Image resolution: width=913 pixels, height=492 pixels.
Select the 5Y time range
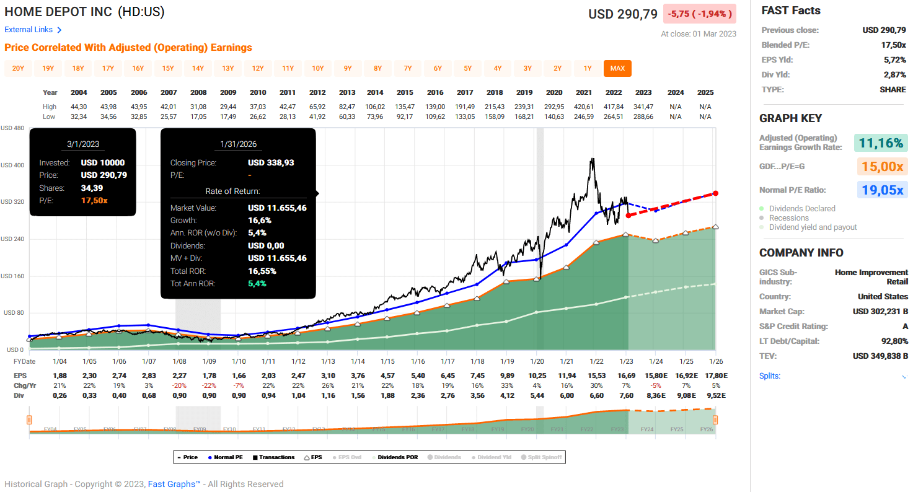[x=467, y=68]
